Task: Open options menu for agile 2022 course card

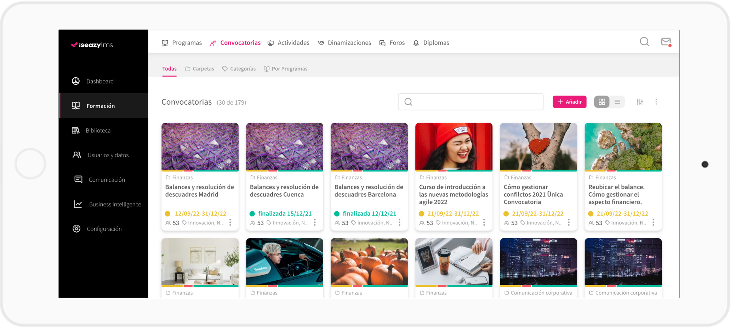Action: (x=484, y=222)
